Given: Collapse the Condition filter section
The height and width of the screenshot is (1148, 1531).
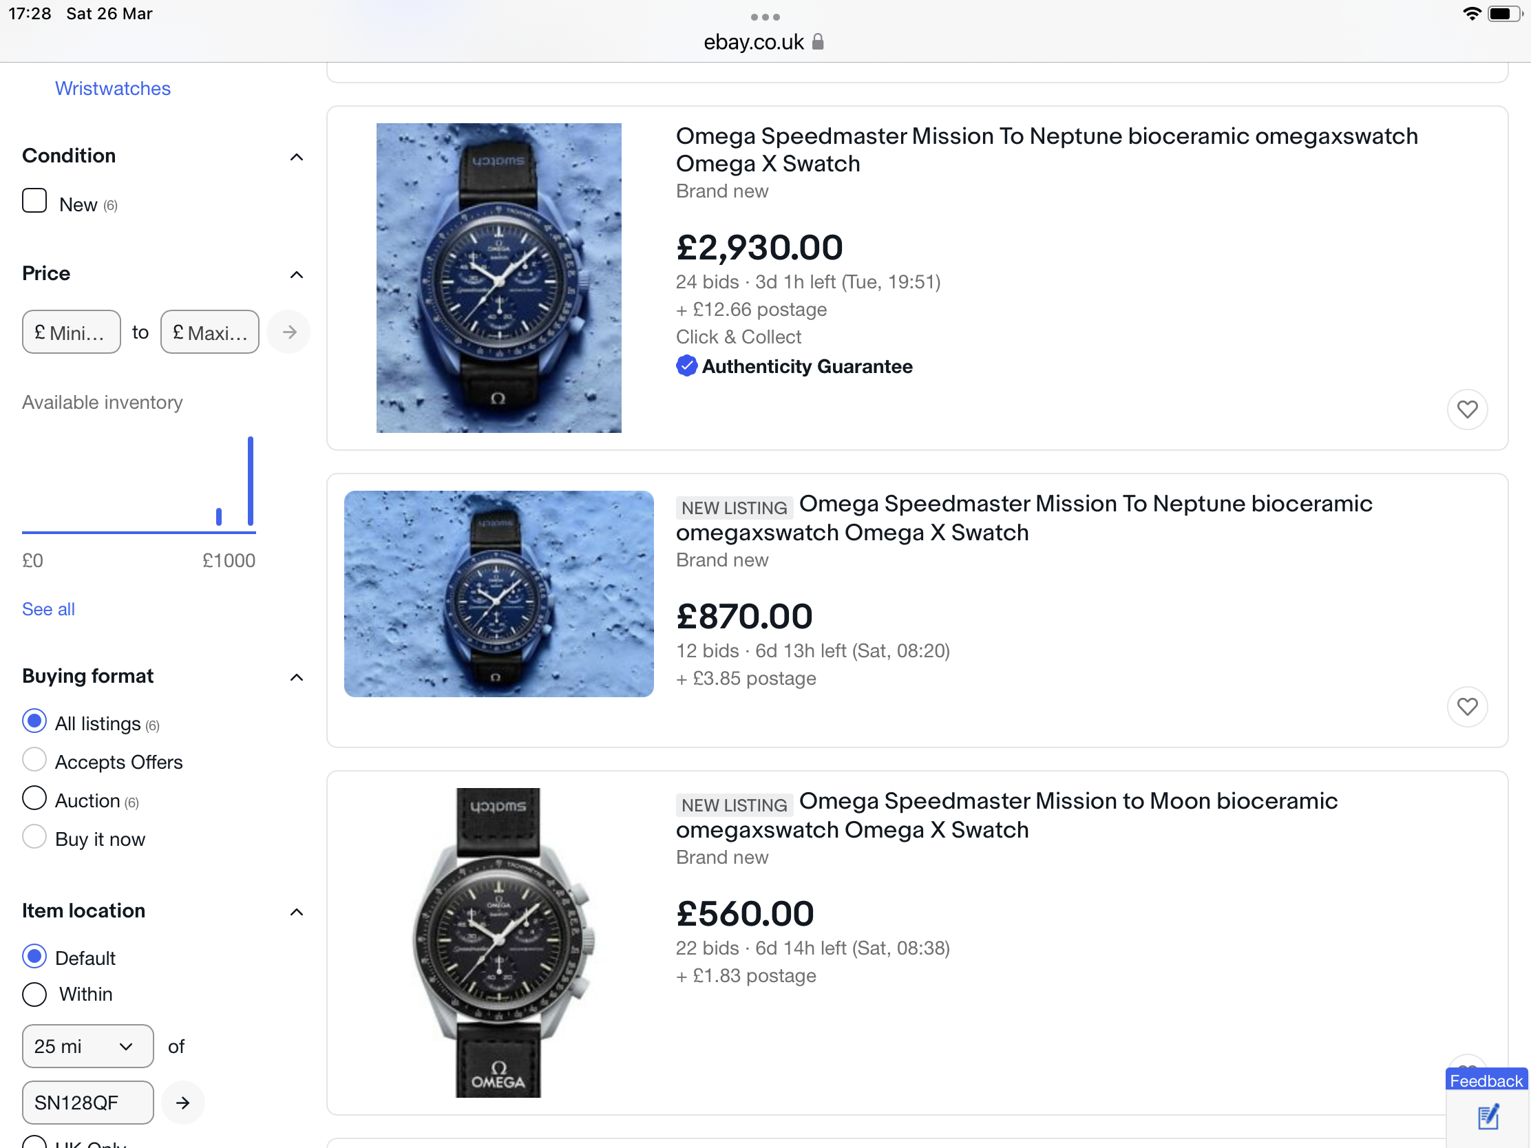Looking at the screenshot, I should [296, 157].
